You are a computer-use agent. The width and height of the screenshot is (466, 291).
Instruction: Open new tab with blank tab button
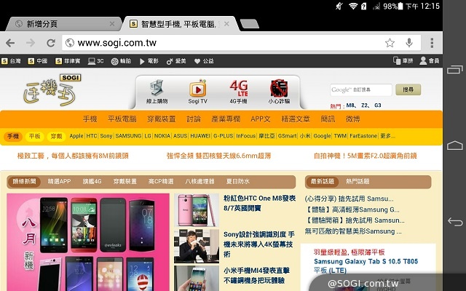(249, 24)
